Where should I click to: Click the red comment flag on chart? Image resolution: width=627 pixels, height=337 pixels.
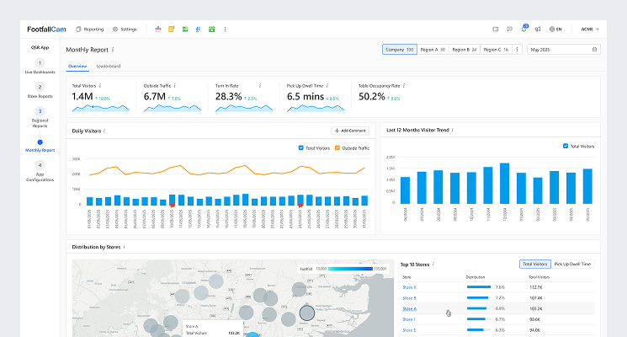[173, 205]
